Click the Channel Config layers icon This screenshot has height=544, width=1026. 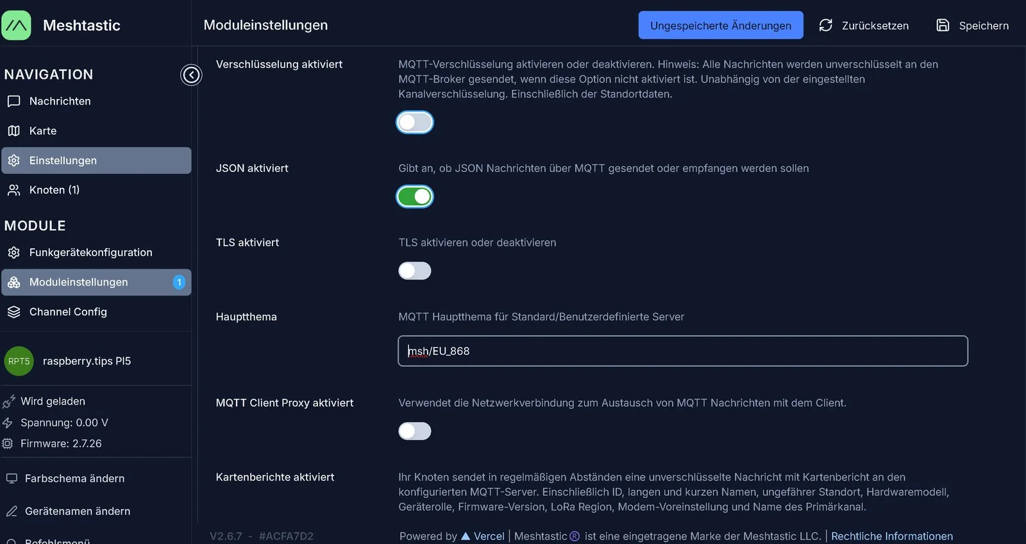[x=13, y=312]
